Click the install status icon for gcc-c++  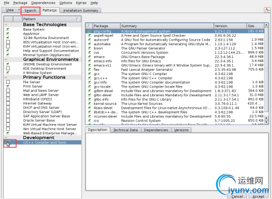pyautogui.click(x=89, y=78)
